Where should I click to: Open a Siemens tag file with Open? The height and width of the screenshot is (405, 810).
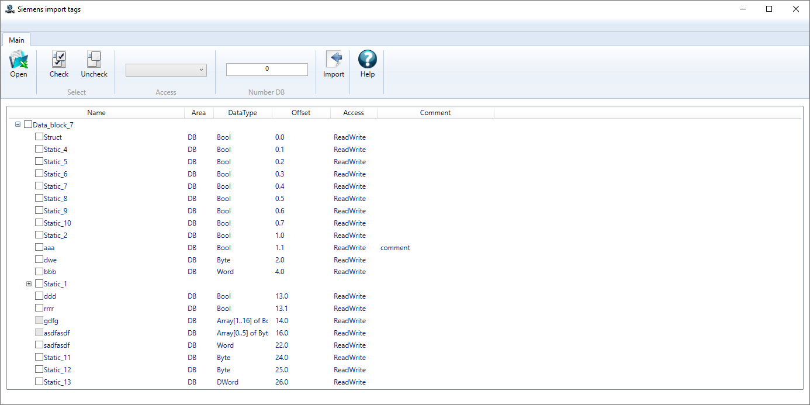19,64
